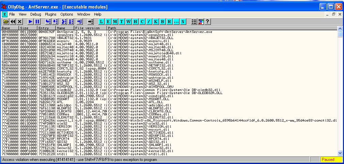The image size is (344, 164).
Task: Open Debugging options list icon
Action: click(x=194, y=21)
